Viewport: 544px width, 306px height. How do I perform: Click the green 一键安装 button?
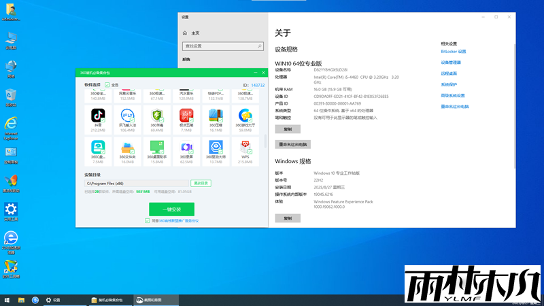(x=172, y=209)
